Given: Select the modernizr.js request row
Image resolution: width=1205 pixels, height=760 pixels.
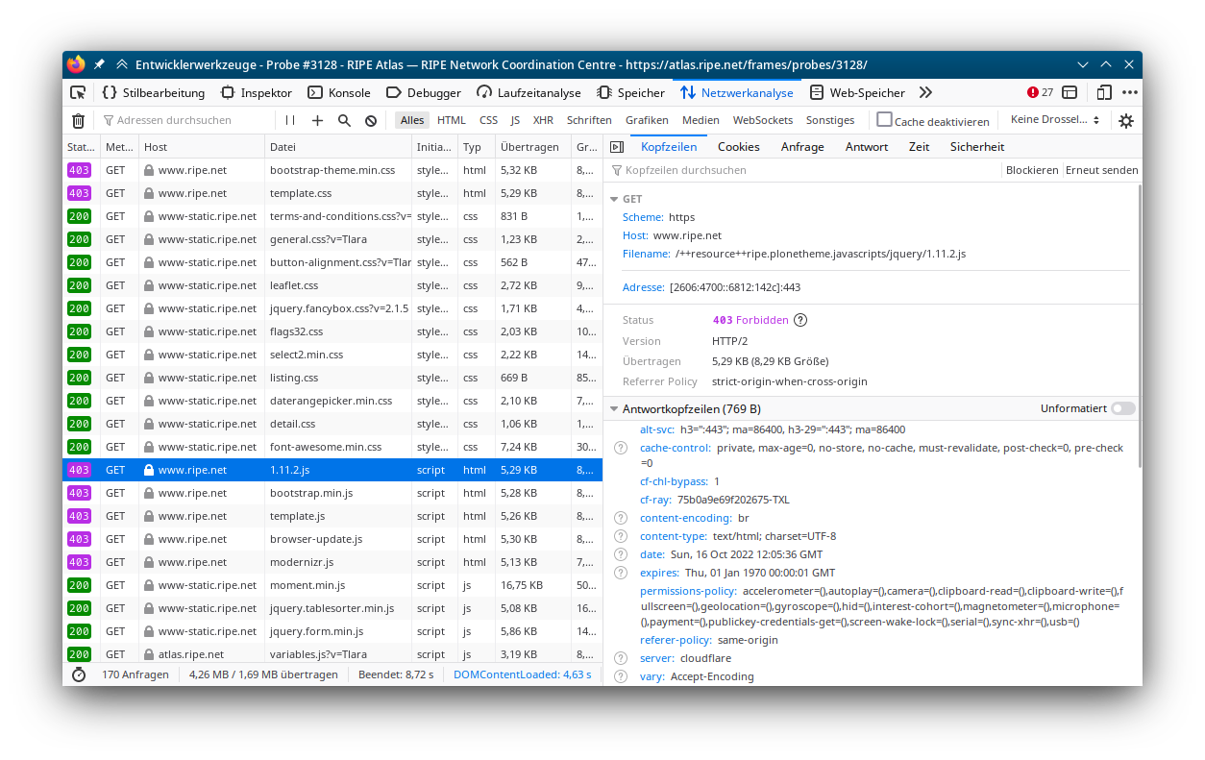Looking at the screenshot, I should [332, 562].
